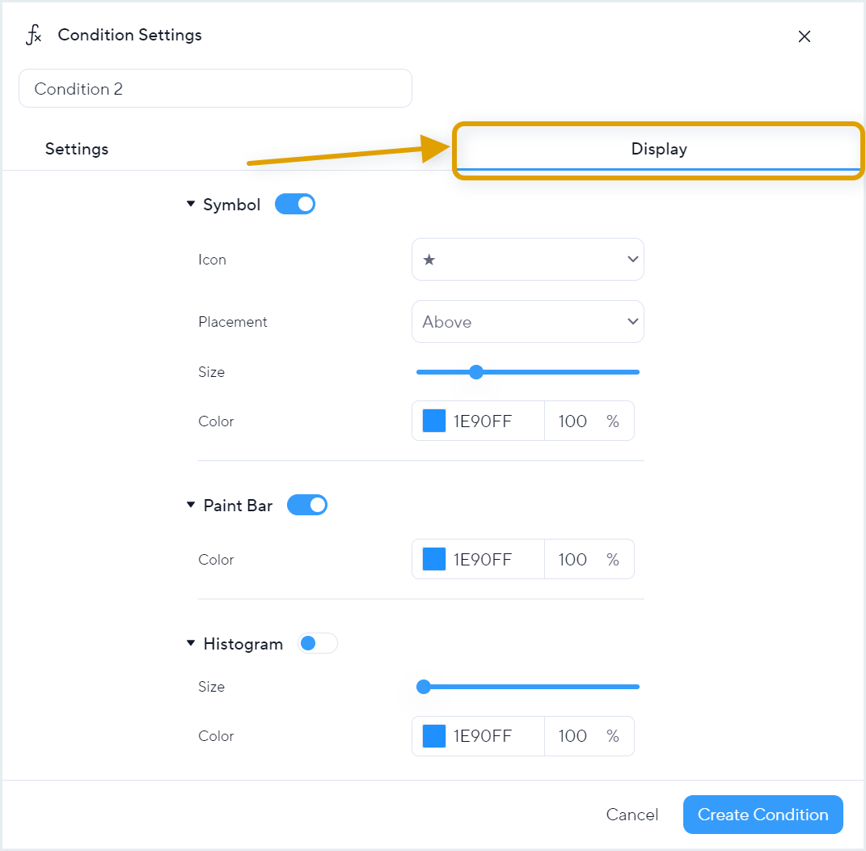Click the Paint Bar hex color field
The height and width of the screenshot is (851, 866).
pyautogui.click(x=483, y=559)
